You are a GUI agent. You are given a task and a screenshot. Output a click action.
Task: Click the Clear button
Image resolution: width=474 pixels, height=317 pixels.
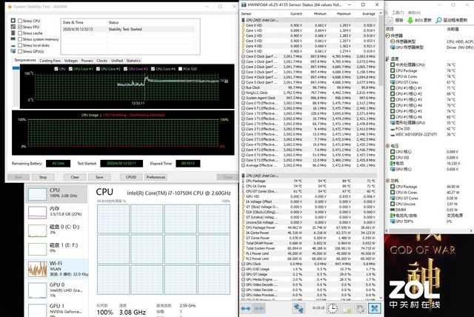click(75, 177)
